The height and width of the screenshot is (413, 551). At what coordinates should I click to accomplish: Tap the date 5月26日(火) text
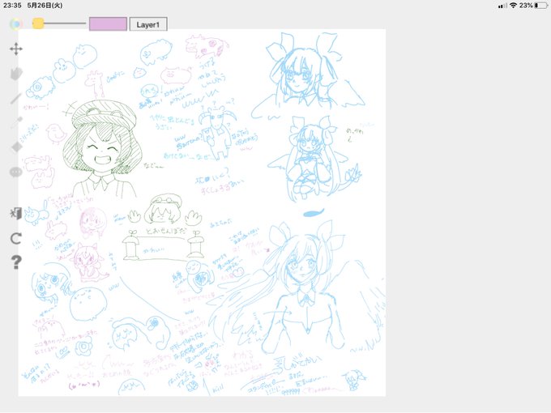45,6
